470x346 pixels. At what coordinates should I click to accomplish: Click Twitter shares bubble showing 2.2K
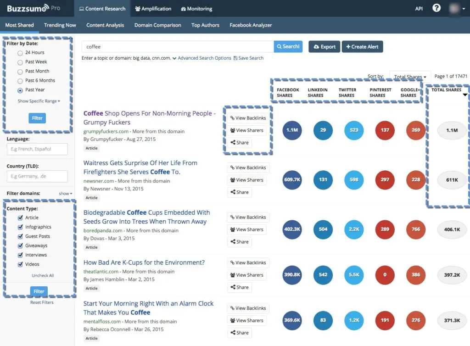pyautogui.click(x=354, y=229)
